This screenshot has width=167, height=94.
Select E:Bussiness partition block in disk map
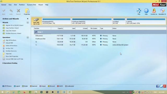[56, 21]
